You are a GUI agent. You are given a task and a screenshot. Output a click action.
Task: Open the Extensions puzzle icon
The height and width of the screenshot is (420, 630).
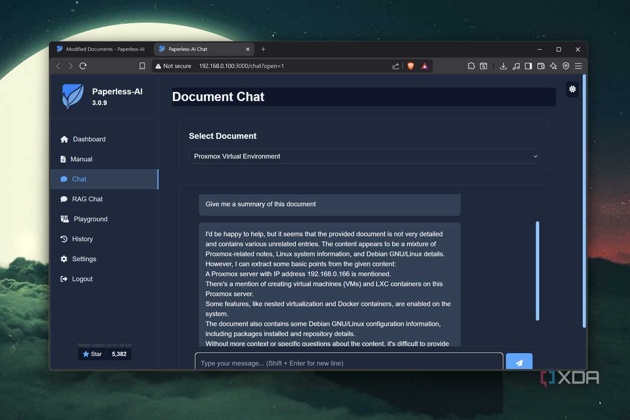click(471, 66)
